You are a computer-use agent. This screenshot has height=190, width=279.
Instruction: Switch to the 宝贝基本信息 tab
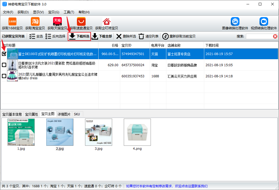12,114
